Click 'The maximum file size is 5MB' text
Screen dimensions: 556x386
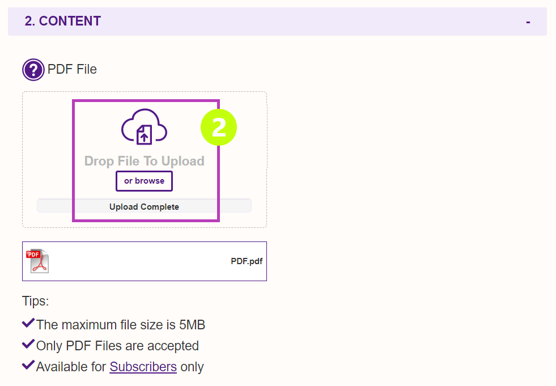click(121, 325)
